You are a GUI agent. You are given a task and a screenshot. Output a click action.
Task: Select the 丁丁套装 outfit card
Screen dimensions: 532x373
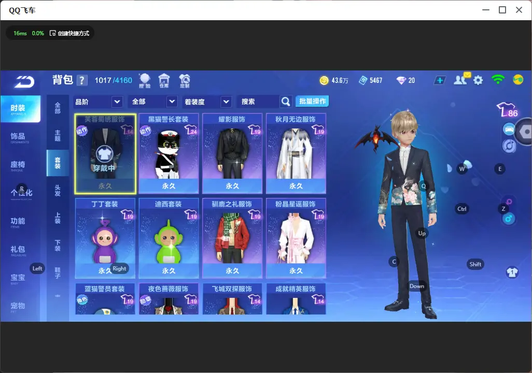(x=105, y=238)
